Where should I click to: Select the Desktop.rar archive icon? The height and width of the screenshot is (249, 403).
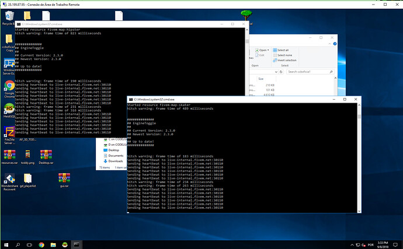[47, 156]
